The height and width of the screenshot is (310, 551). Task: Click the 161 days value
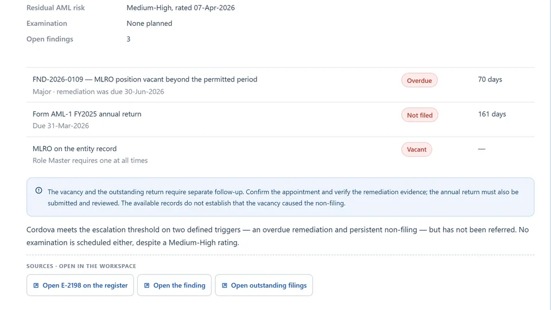492,114
